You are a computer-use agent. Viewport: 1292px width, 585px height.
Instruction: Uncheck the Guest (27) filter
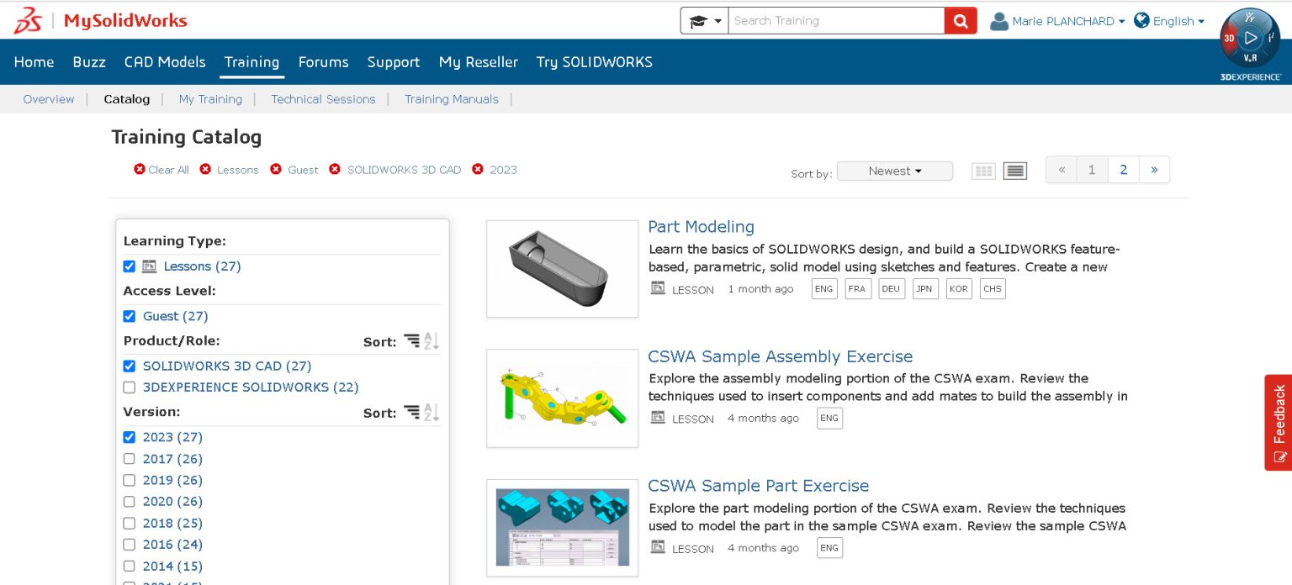pos(129,316)
